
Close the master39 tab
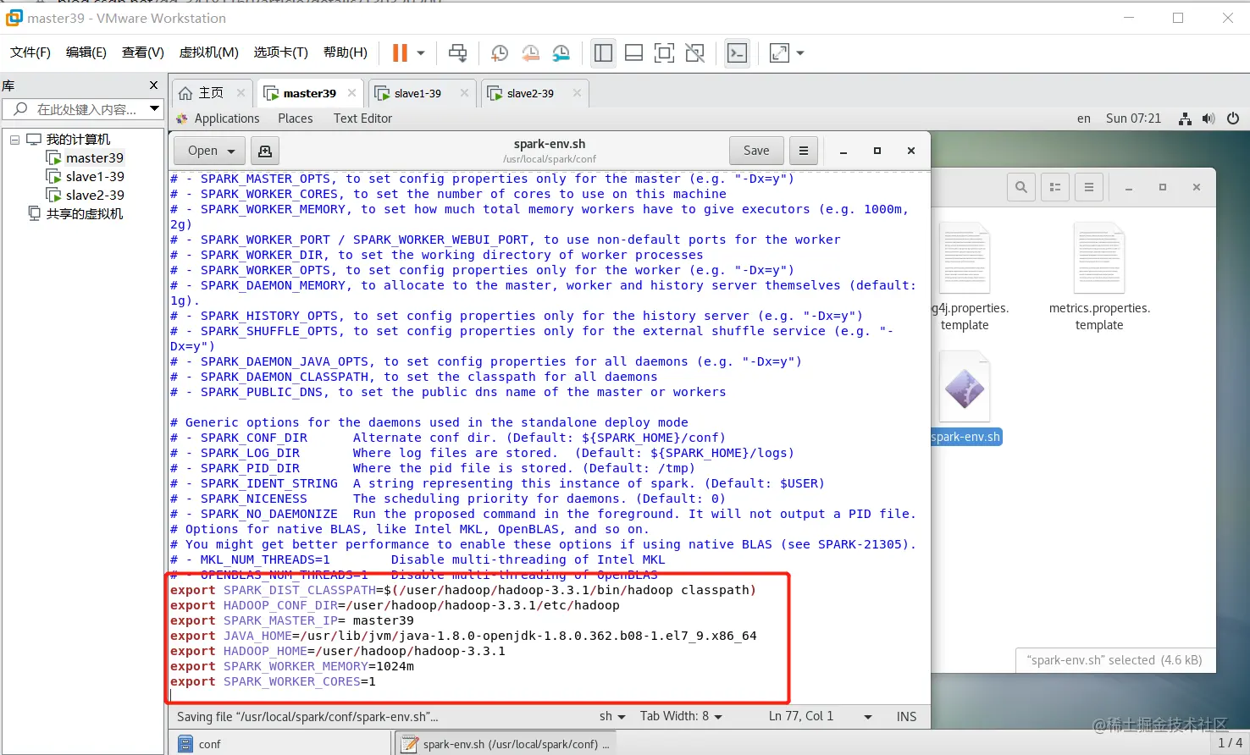351,93
